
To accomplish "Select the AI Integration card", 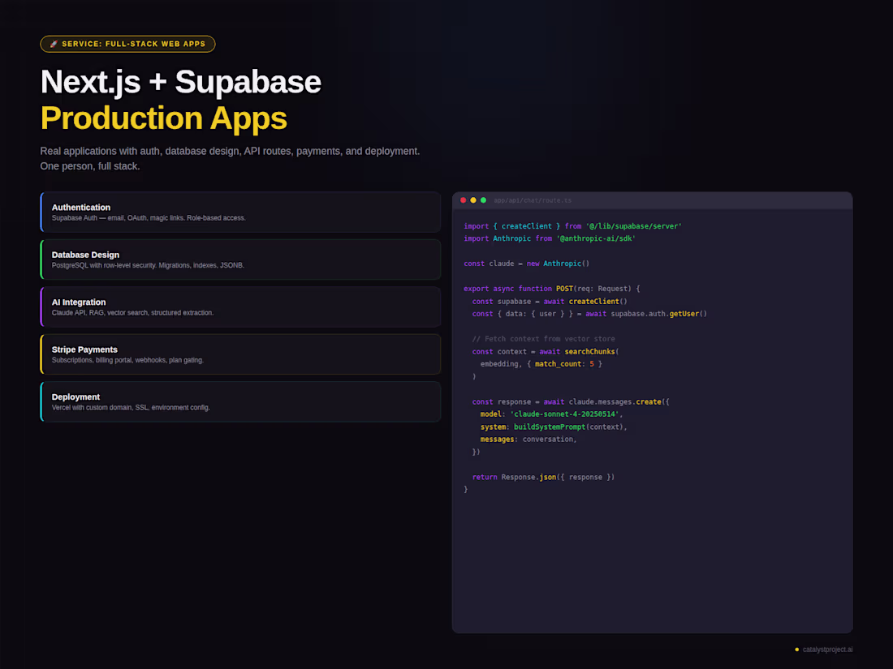I will point(240,307).
